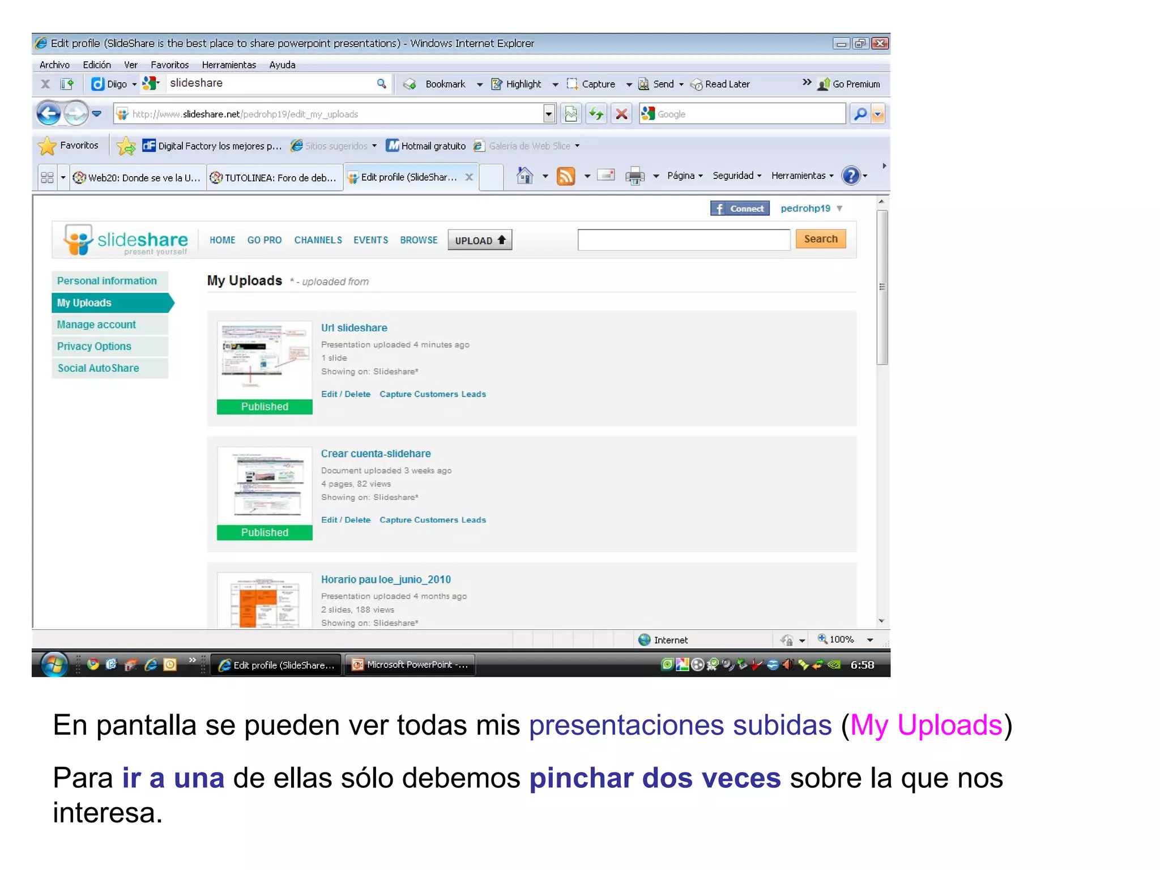
Task: Click the page vertical scrollbar thumb
Action: (x=882, y=287)
